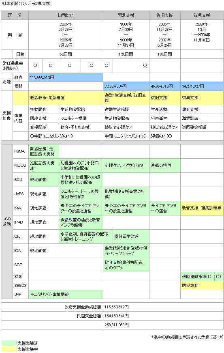Select the 幼稚園へのテント配布と生活物資配布 cell
Viewport: 224px width, 353px height.
[81, 166]
